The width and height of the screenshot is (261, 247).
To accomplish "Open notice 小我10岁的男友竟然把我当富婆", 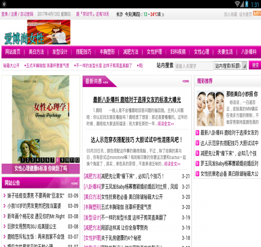I will [34, 206].
